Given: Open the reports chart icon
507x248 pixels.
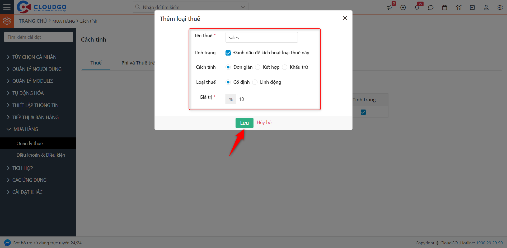Looking at the screenshot, I should point(458,7).
